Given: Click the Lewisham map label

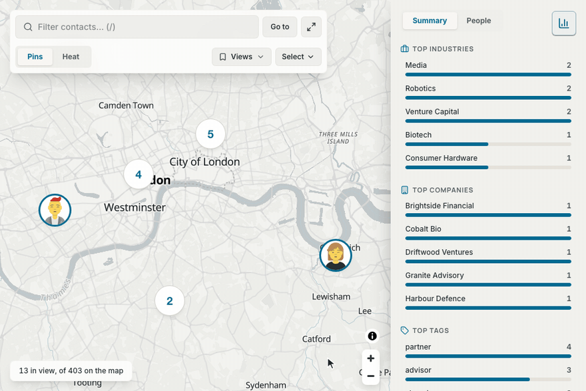Looking at the screenshot, I should click(331, 297).
